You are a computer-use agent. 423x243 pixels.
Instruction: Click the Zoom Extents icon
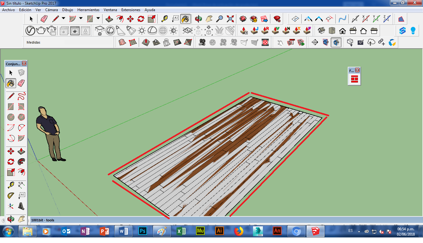coord(230,19)
